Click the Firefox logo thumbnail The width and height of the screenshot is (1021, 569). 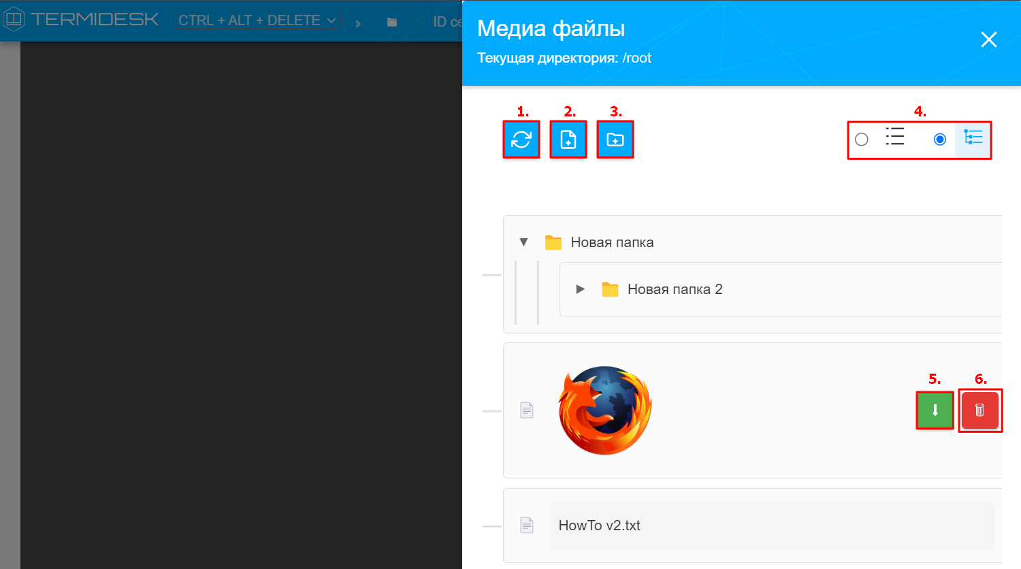(605, 410)
